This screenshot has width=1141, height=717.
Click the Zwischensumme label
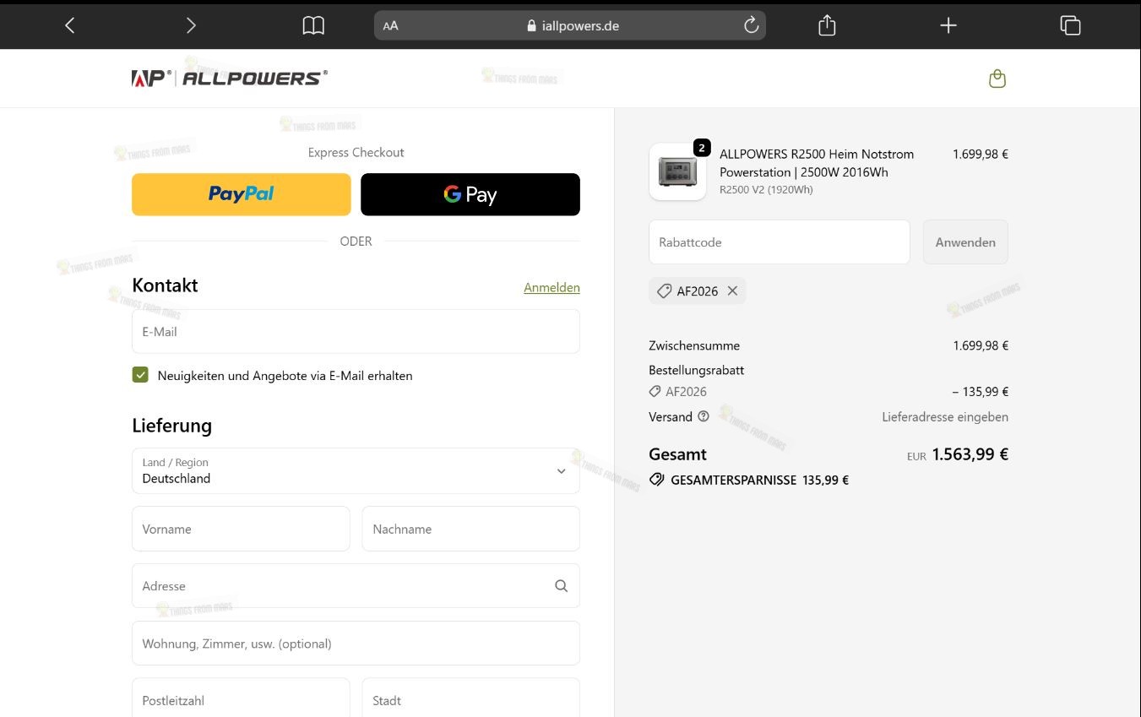pyautogui.click(x=694, y=345)
